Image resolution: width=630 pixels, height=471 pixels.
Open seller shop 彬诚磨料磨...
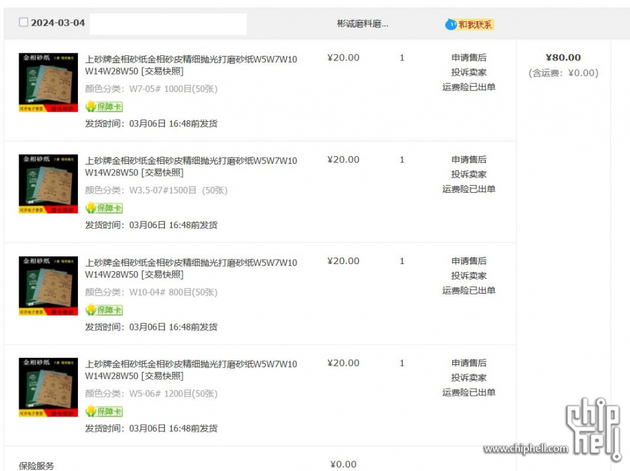362,24
